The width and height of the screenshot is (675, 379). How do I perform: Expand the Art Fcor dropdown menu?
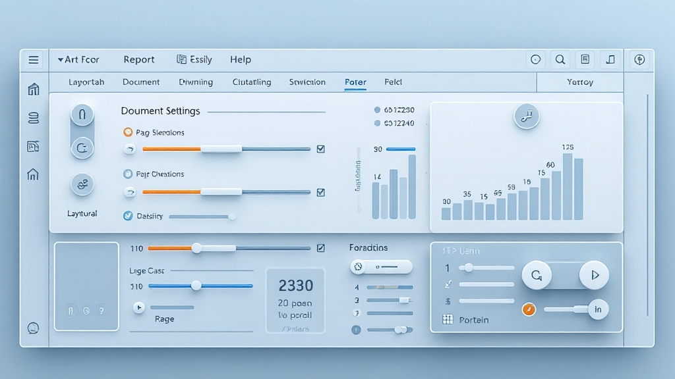tap(78, 60)
